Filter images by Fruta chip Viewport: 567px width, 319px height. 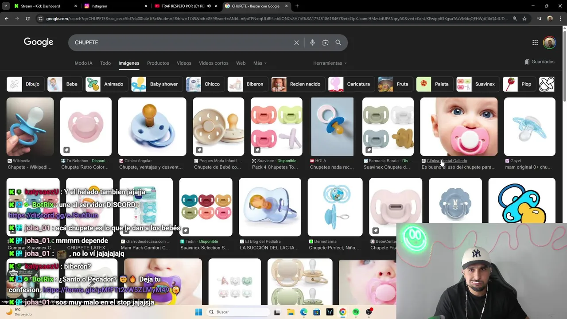[x=395, y=84]
